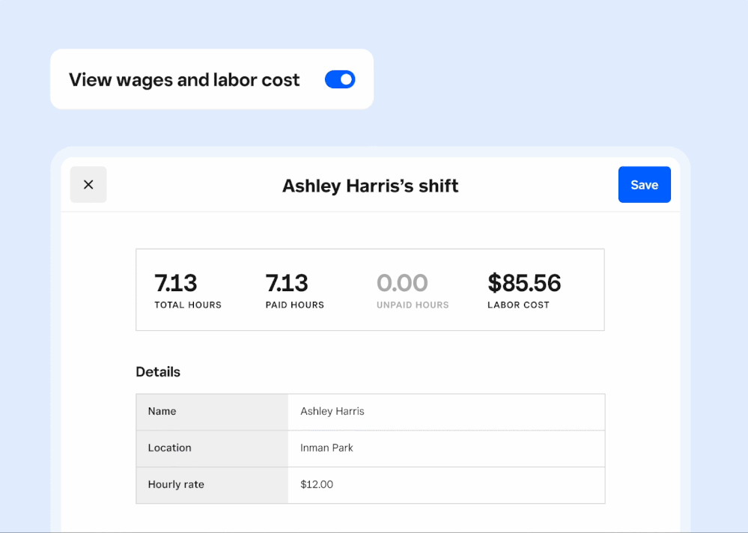
Task: Select the UNPAID HOURS caption
Action: pos(413,305)
